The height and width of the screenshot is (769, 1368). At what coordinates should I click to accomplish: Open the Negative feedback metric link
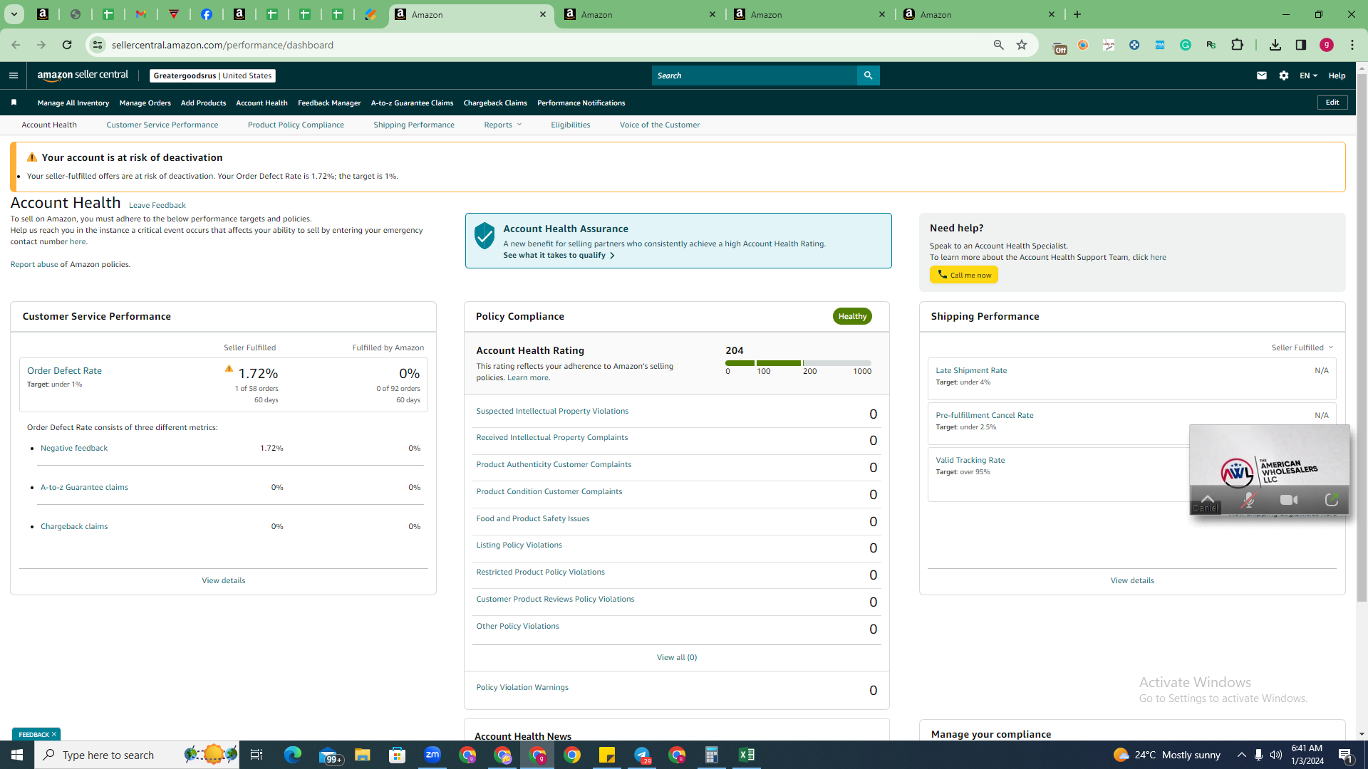[74, 448]
